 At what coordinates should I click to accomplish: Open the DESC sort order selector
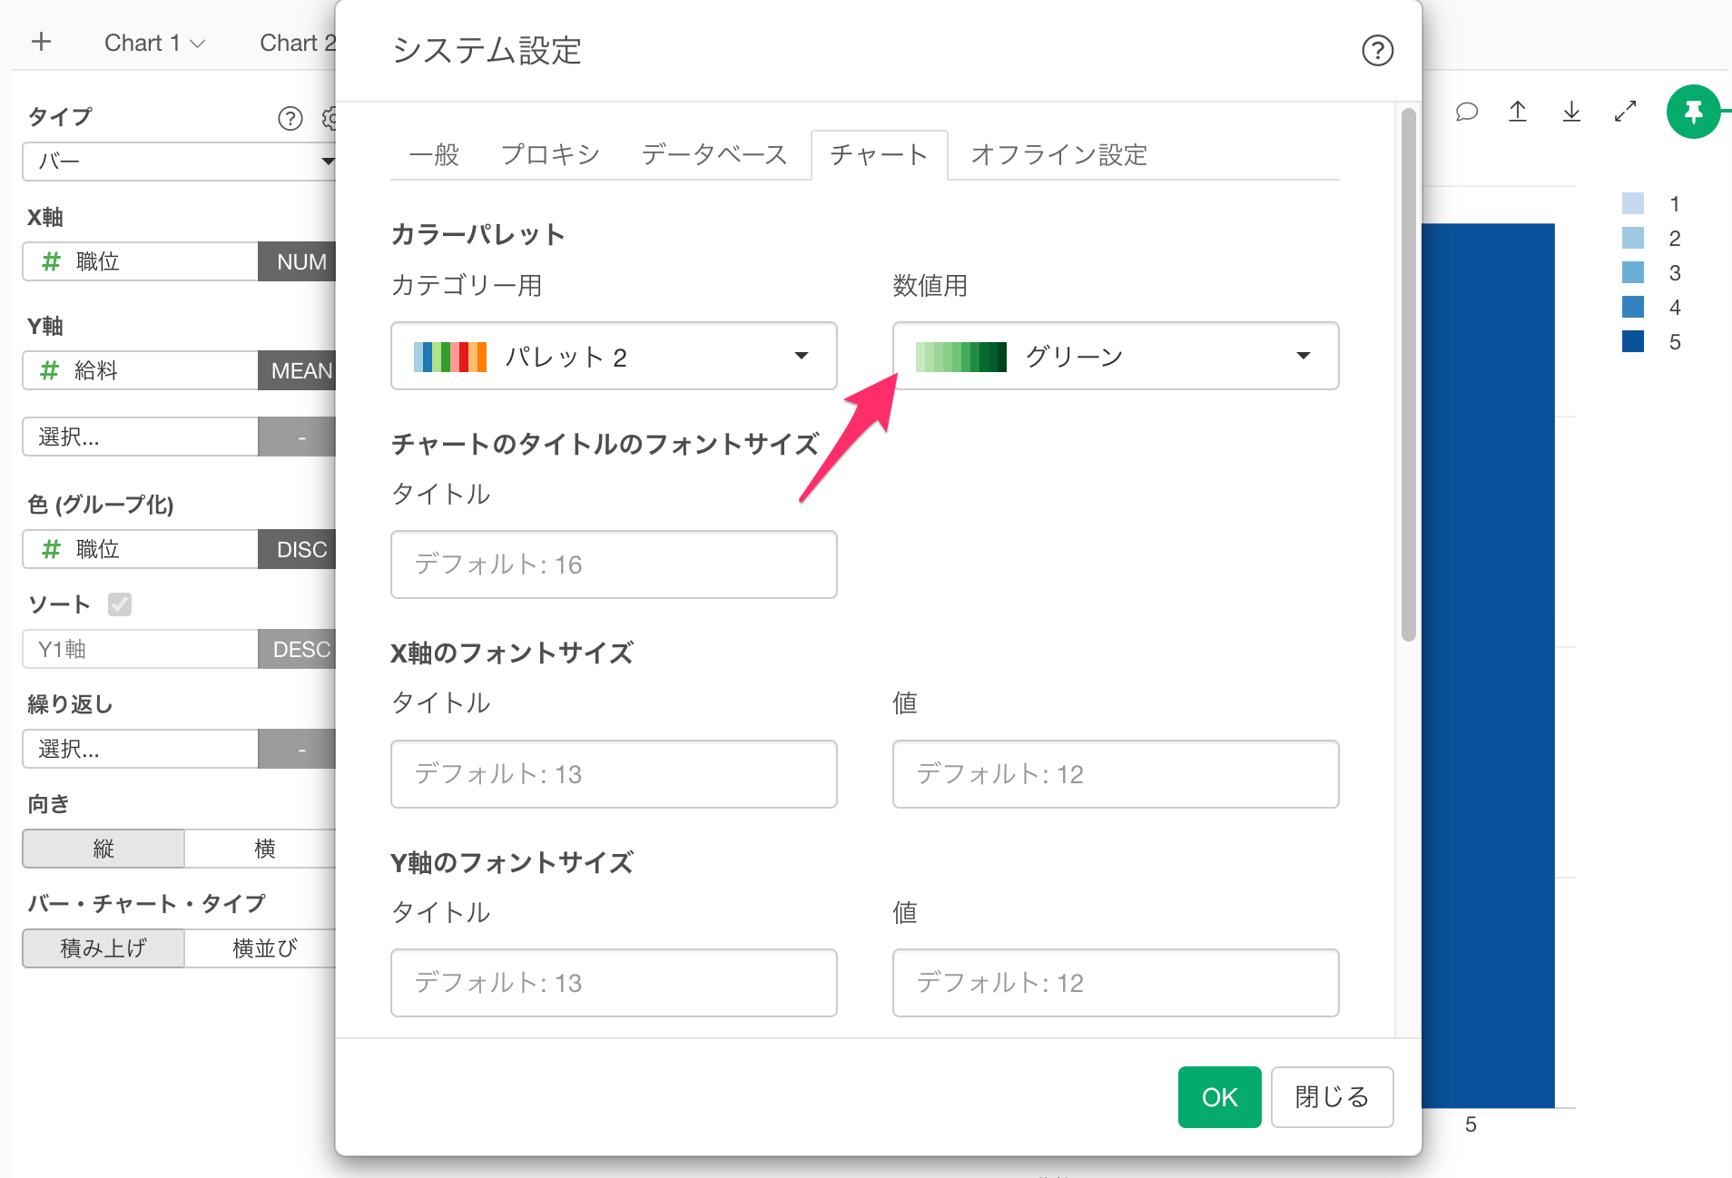click(x=298, y=649)
